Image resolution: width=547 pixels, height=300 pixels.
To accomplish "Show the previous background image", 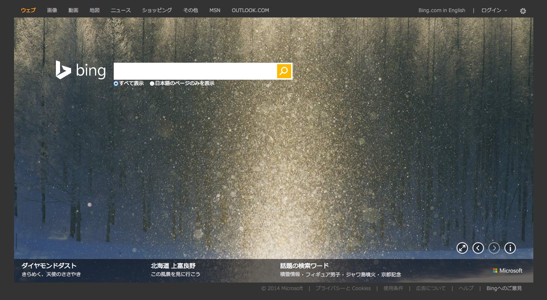I will pos(478,248).
